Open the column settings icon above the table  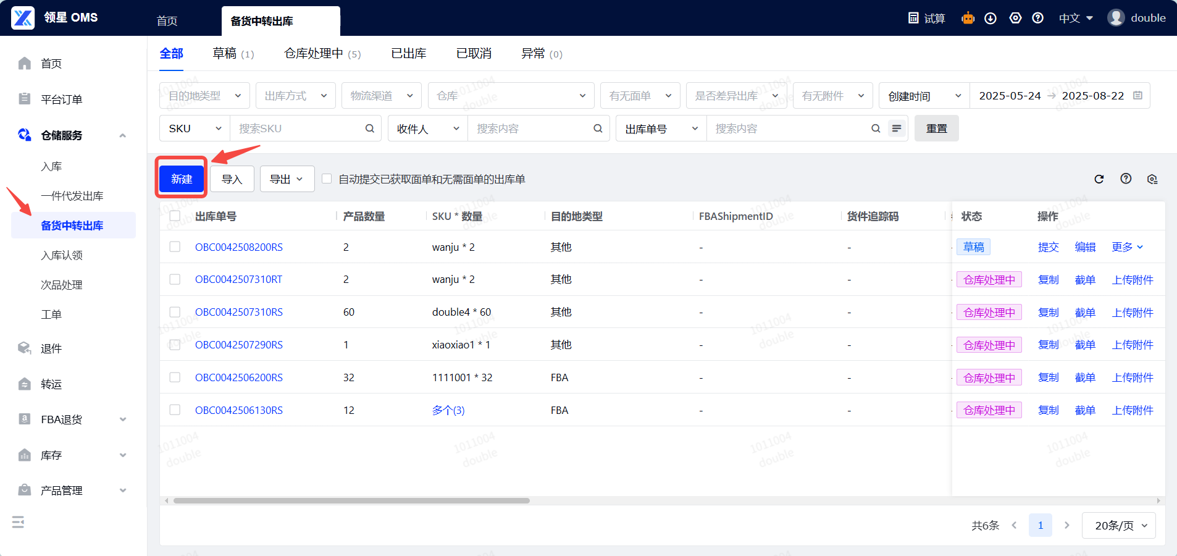click(1152, 179)
